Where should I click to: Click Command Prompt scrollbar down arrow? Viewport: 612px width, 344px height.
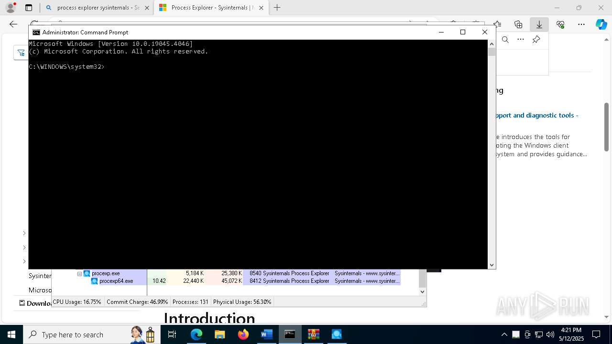tap(492, 265)
